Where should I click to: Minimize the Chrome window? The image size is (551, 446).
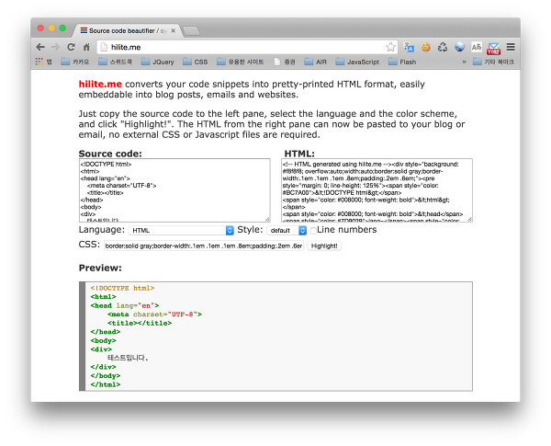coord(51,29)
